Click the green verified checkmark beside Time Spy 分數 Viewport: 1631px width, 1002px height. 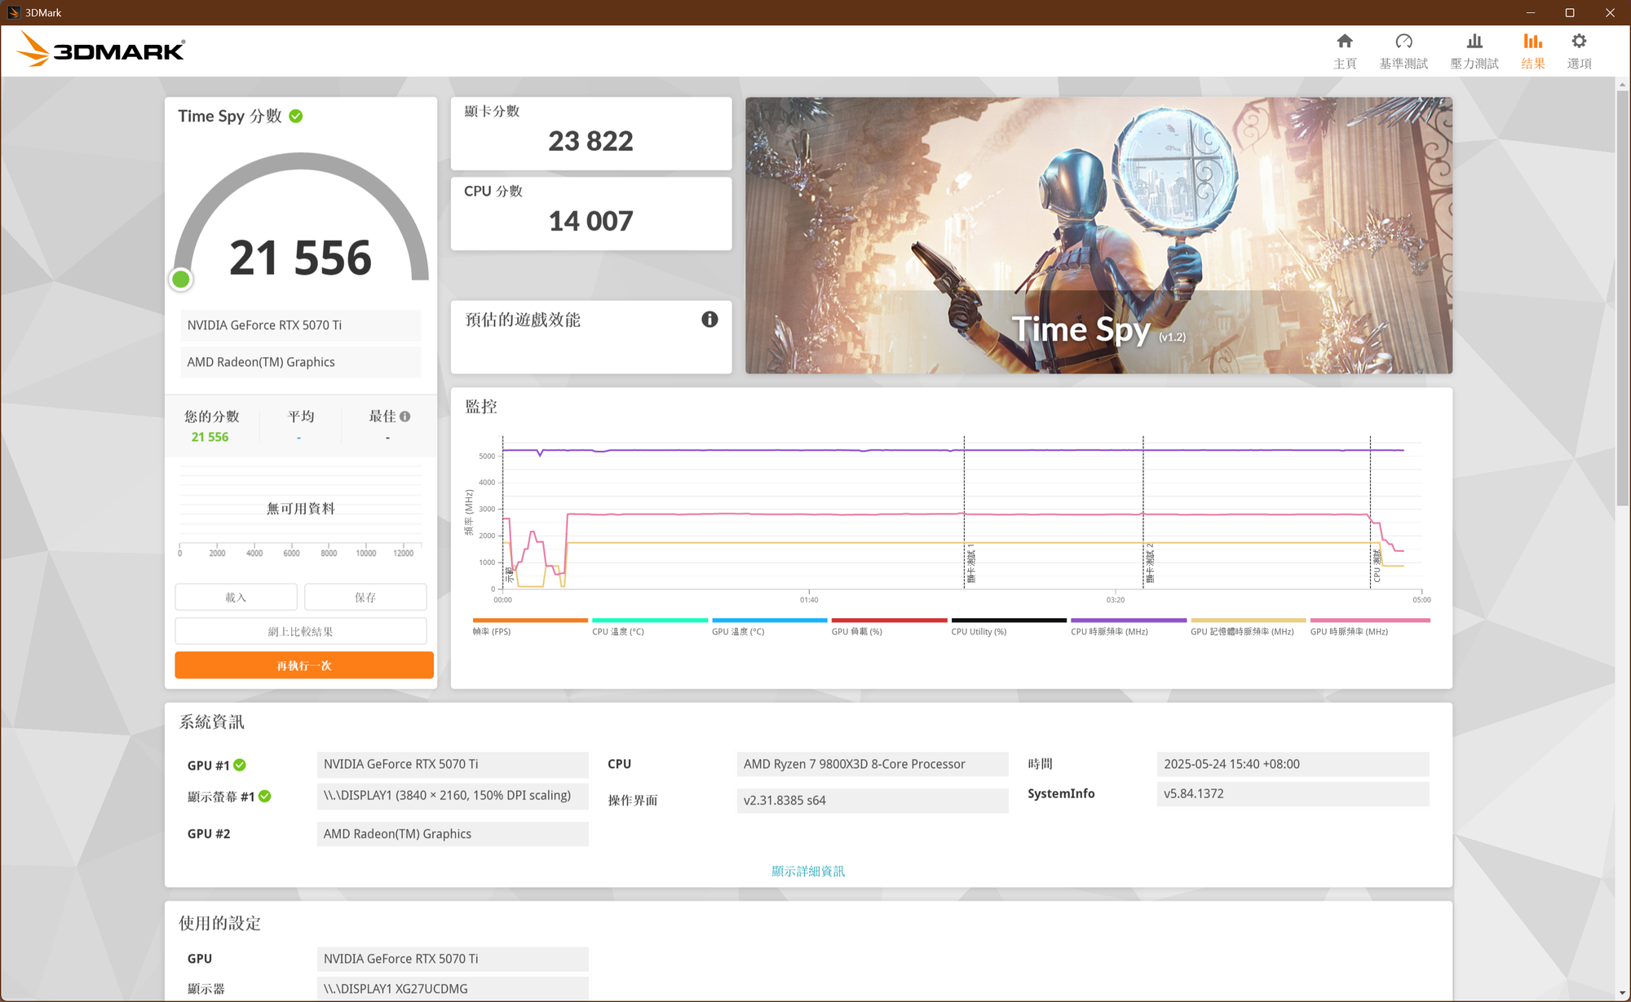click(x=296, y=116)
